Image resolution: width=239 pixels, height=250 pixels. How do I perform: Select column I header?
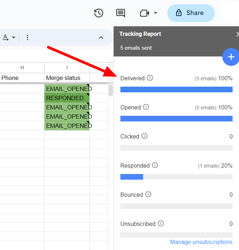coord(67,67)
